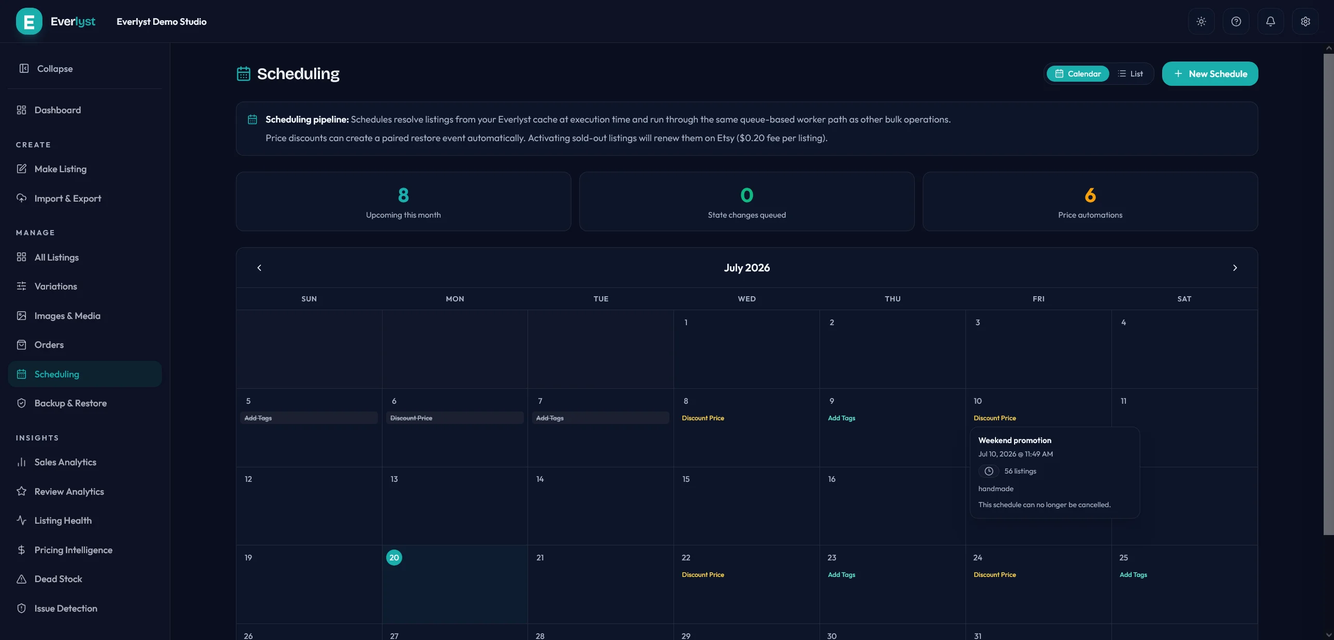Click the Dashboard grid icon
This screenshot has width=1334, height=640.
21,110
